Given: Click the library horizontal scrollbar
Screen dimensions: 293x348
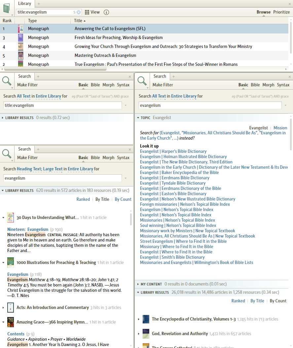Looking at the screenshot, I should pos(55,69).
